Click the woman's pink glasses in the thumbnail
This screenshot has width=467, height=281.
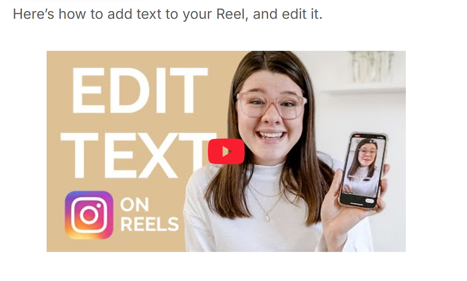(271, 105)
